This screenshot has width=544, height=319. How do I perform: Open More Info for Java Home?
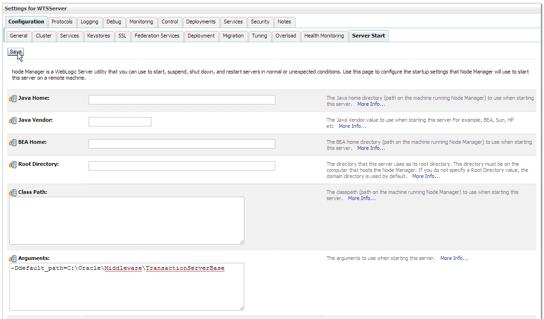tap(371, 104)
